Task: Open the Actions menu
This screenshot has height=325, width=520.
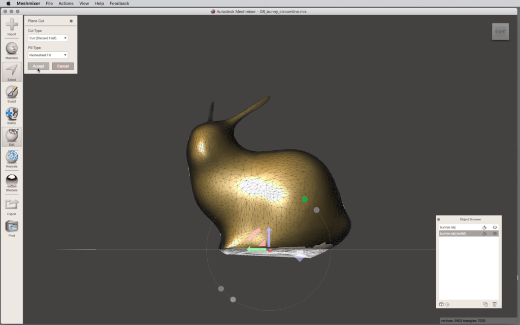Action: [66, 4]
